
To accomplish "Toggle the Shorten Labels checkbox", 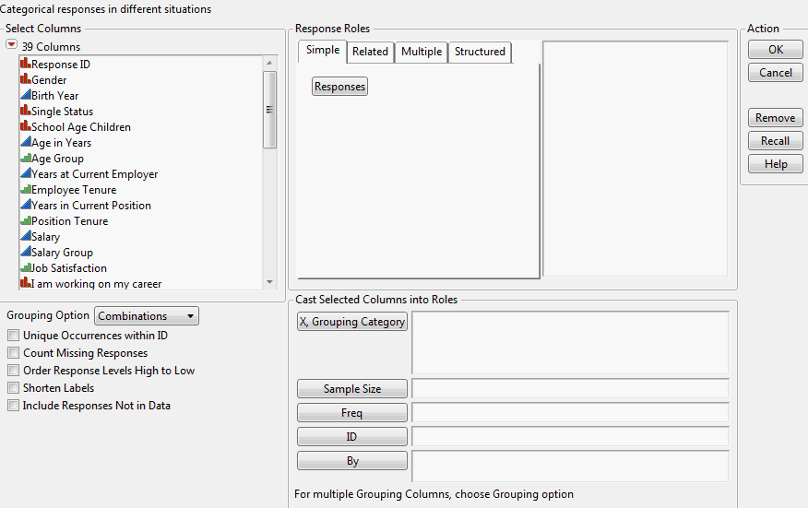I will [x=13, y=388].
